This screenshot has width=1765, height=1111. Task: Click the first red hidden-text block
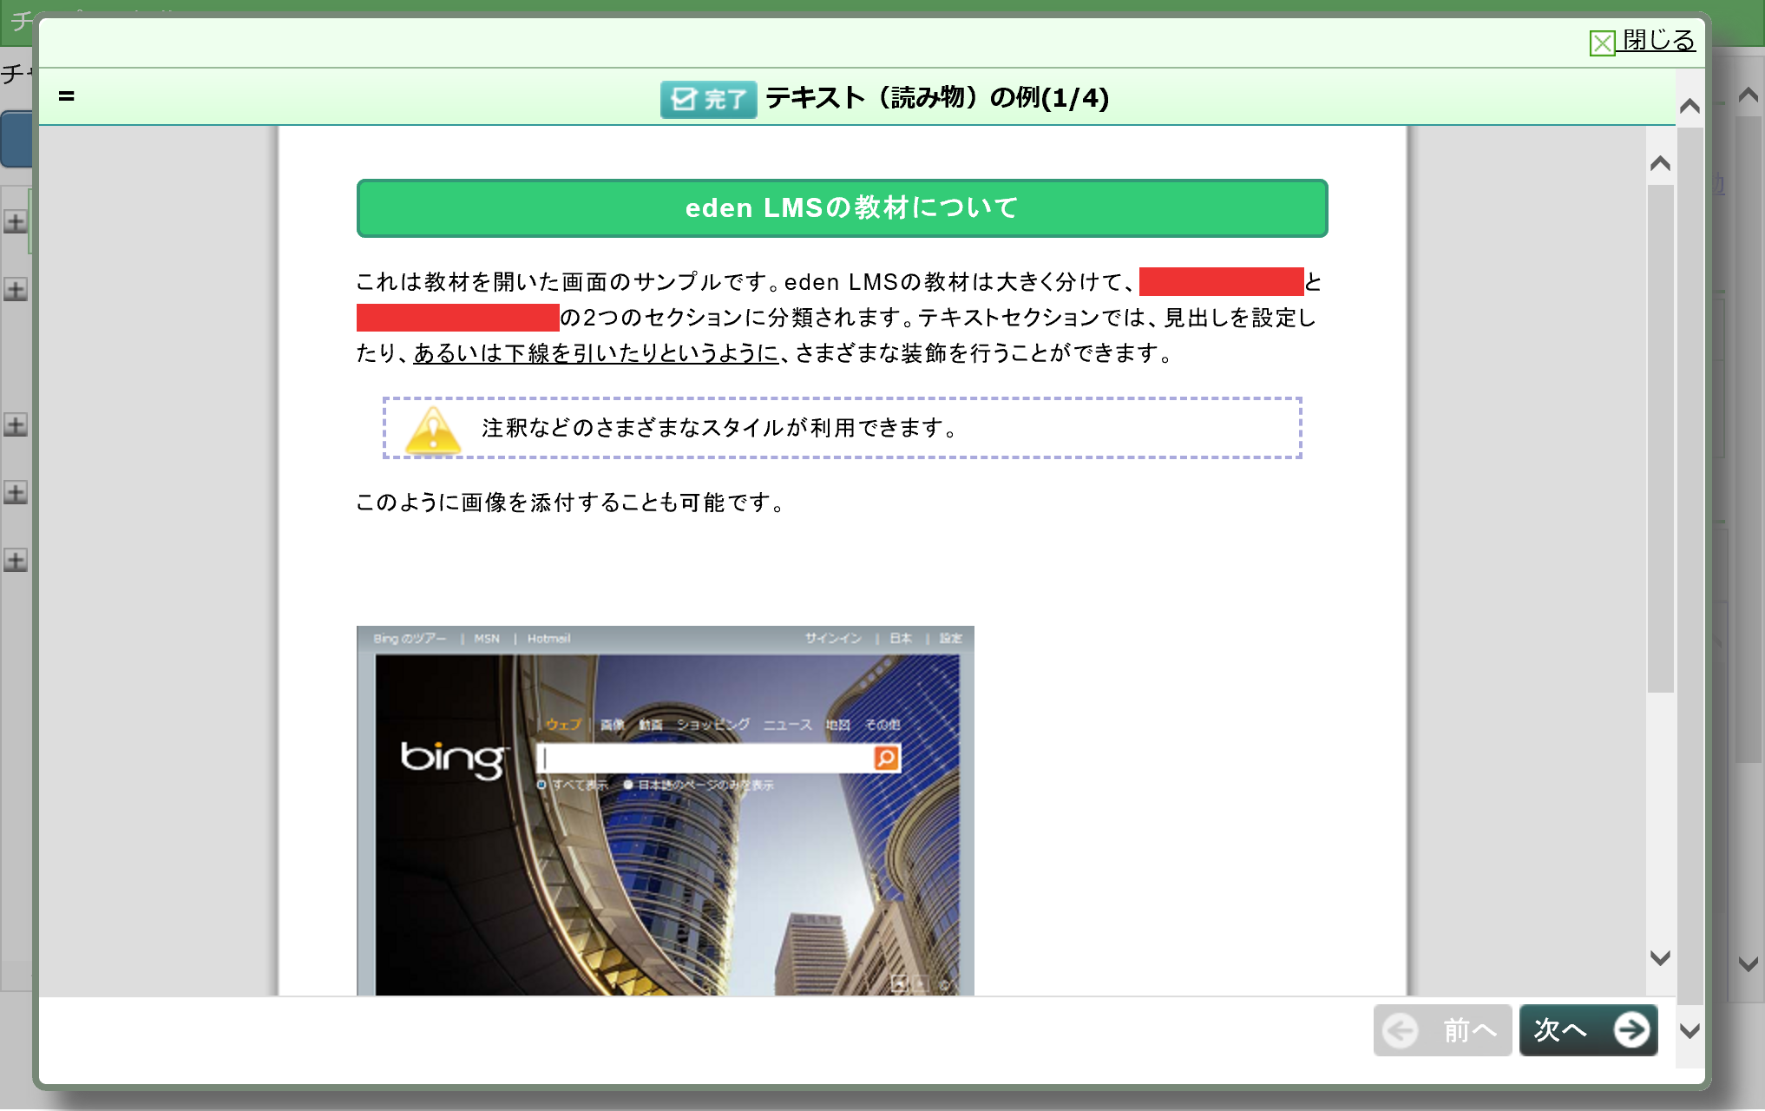pyautogui.click(x=1221, y=282)
